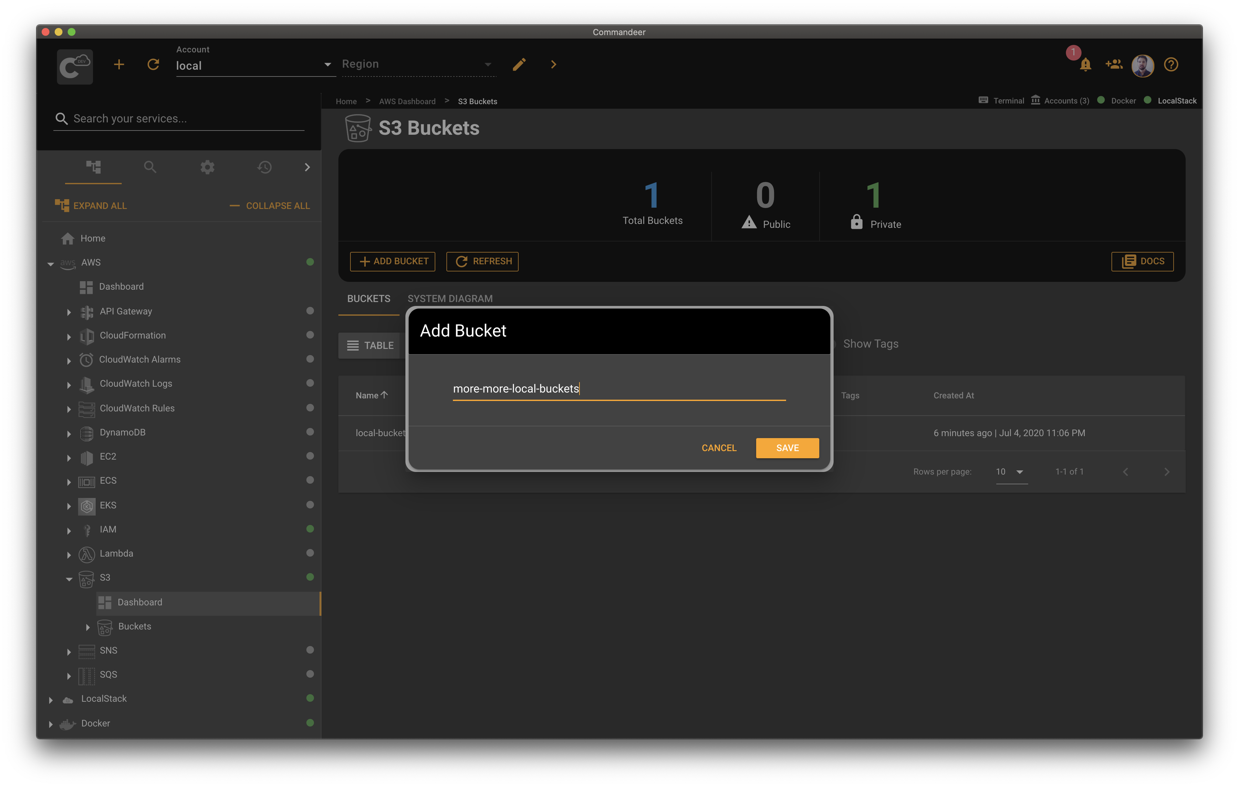Select the tree view sidebar tab icon
Viewport: 1239px width, 787px height.
(x=93, y=167)
